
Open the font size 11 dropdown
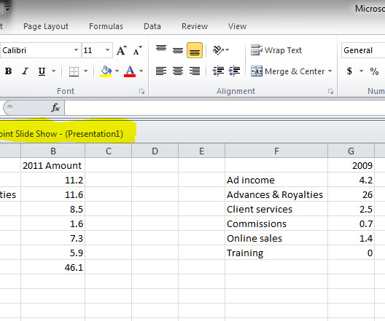[107, 50]
